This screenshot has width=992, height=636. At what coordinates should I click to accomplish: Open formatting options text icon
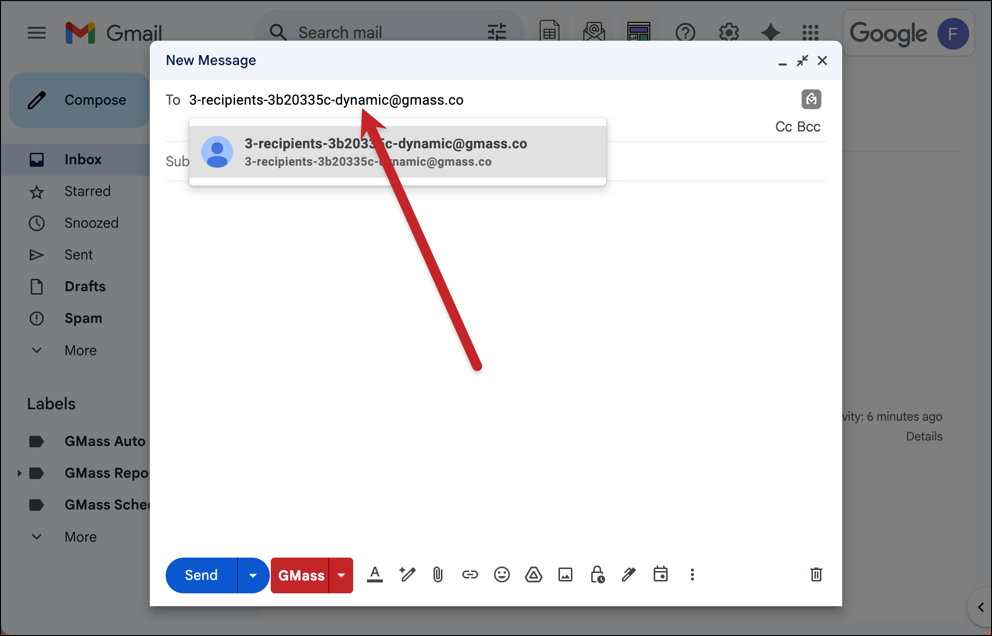click(x=375, y=574)
